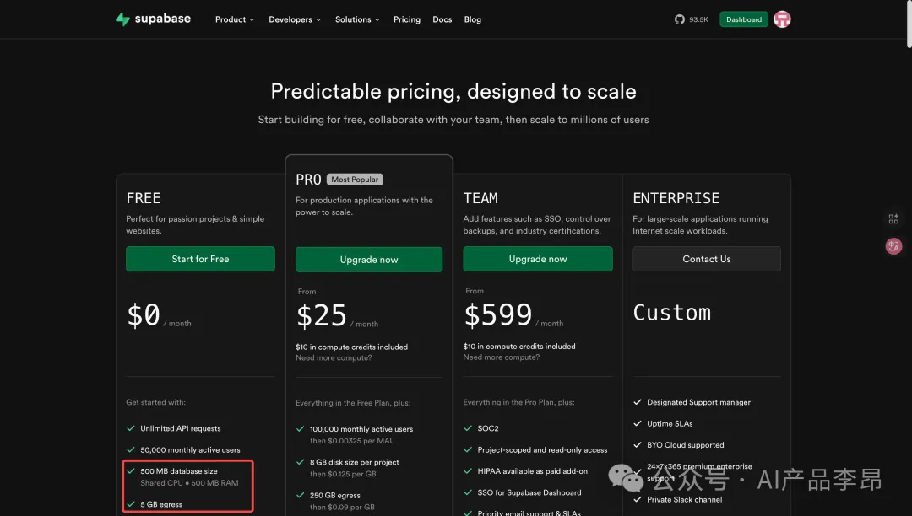Open the Docs navigation link
The height and width of the screenshot is (516, 912).
pos(442,19)
